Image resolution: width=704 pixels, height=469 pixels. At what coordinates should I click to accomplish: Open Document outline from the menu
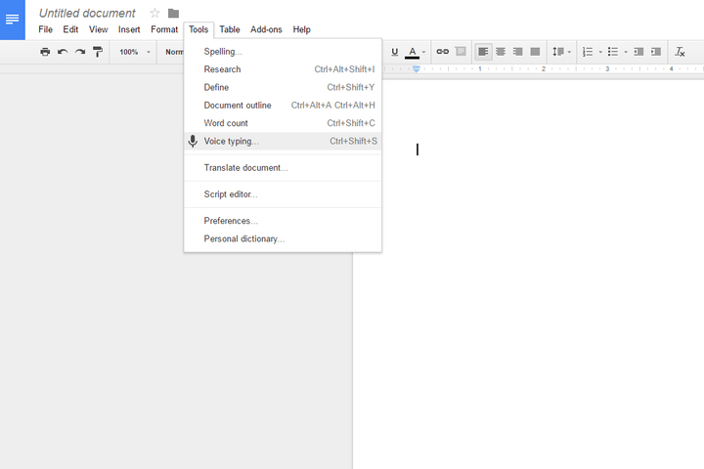[x=283, y=106]
